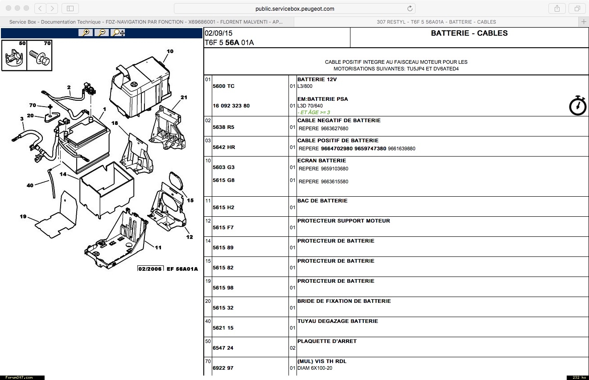Image resolution: width=589 pixels, height=380 pixels.
Task: Click callout number 15 in the diagram
Action: click(x=190, y=200)
